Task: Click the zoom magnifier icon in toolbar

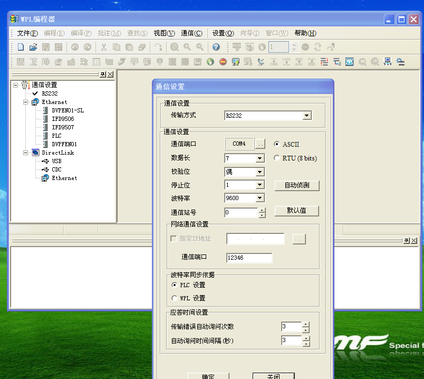Action: (x=174, y=47)
